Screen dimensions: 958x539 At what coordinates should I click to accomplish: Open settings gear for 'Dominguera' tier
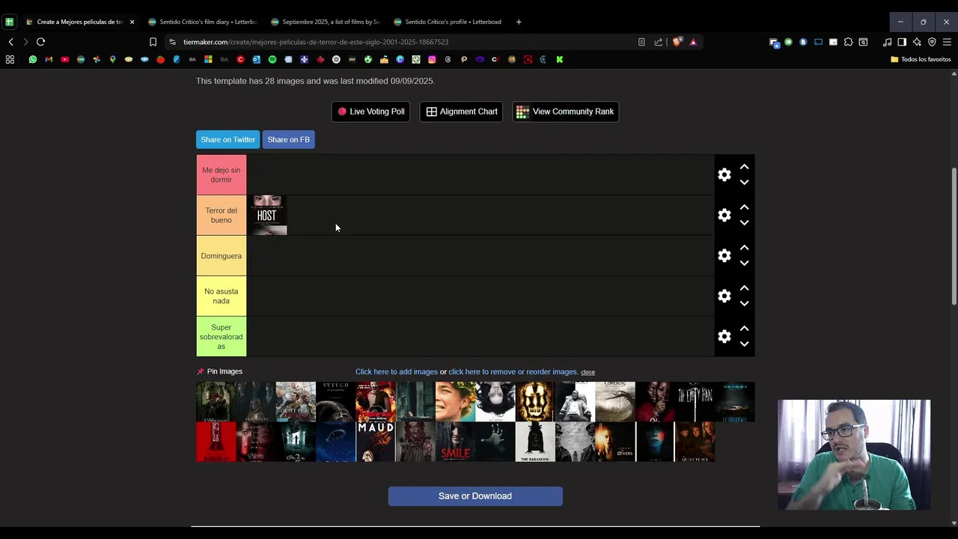pos(724,255)
